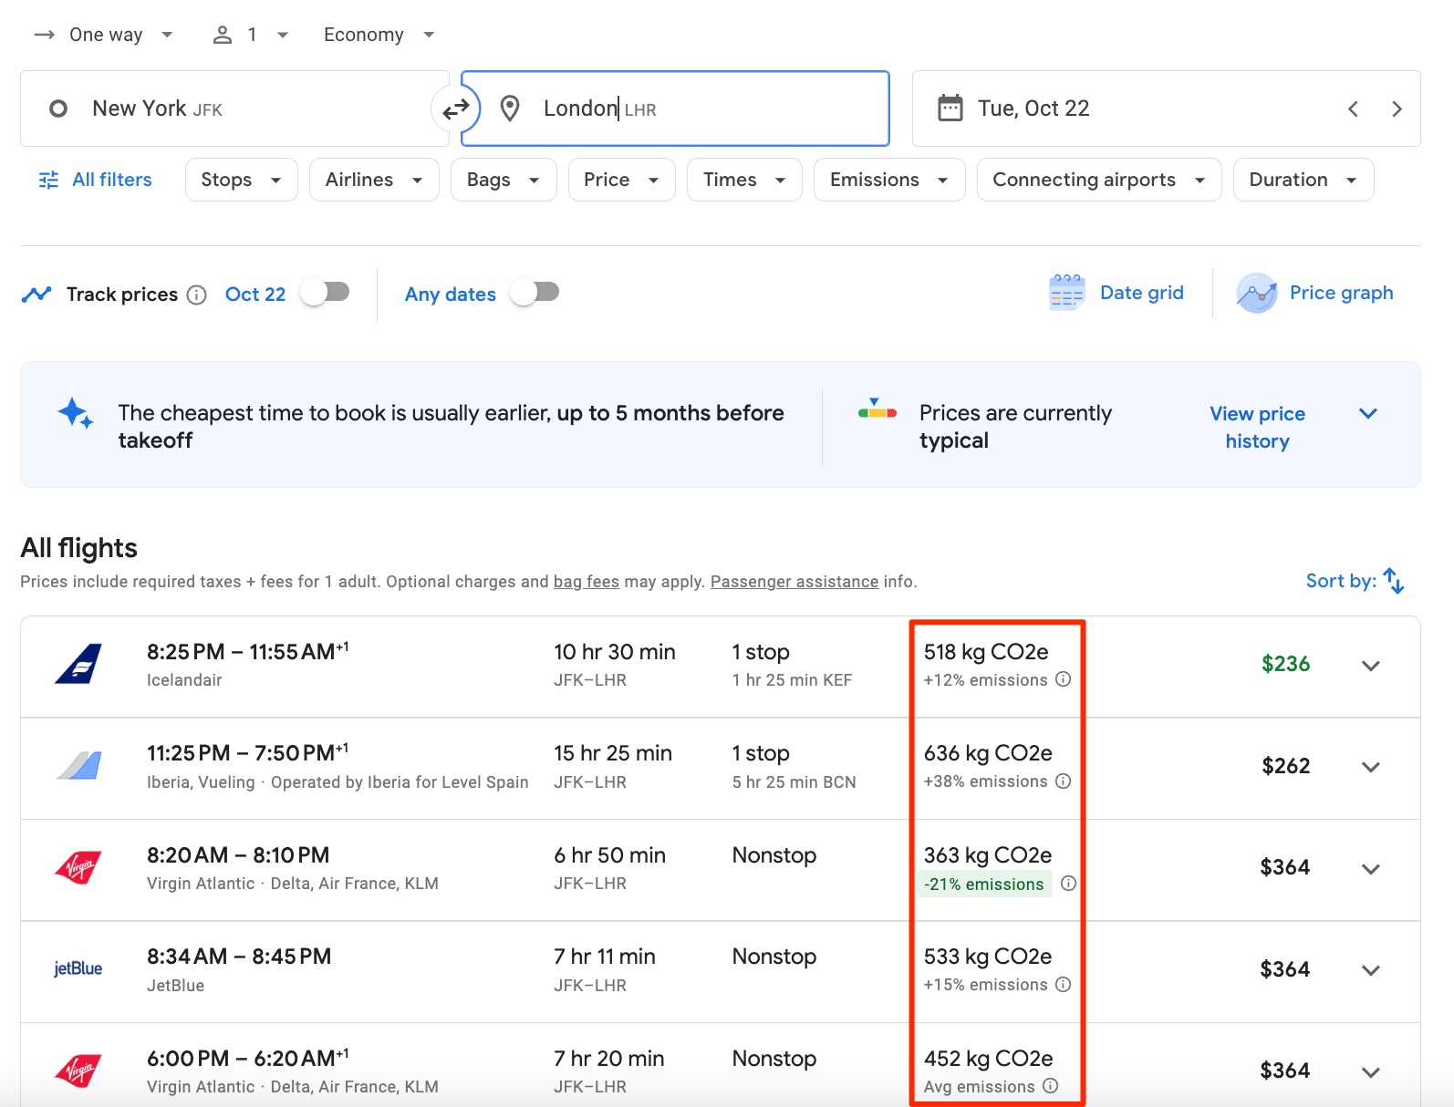Expand the $236 Icelandair flight details

pos(1370,666)
